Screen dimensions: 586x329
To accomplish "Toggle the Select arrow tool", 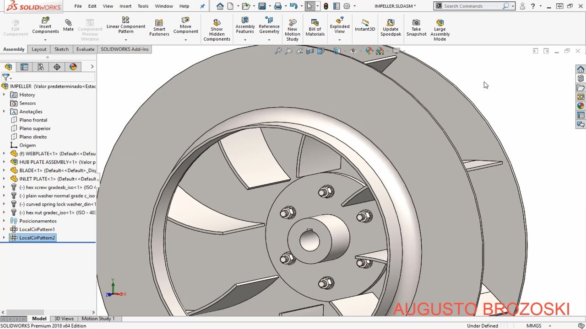I will tap(310, 6).
